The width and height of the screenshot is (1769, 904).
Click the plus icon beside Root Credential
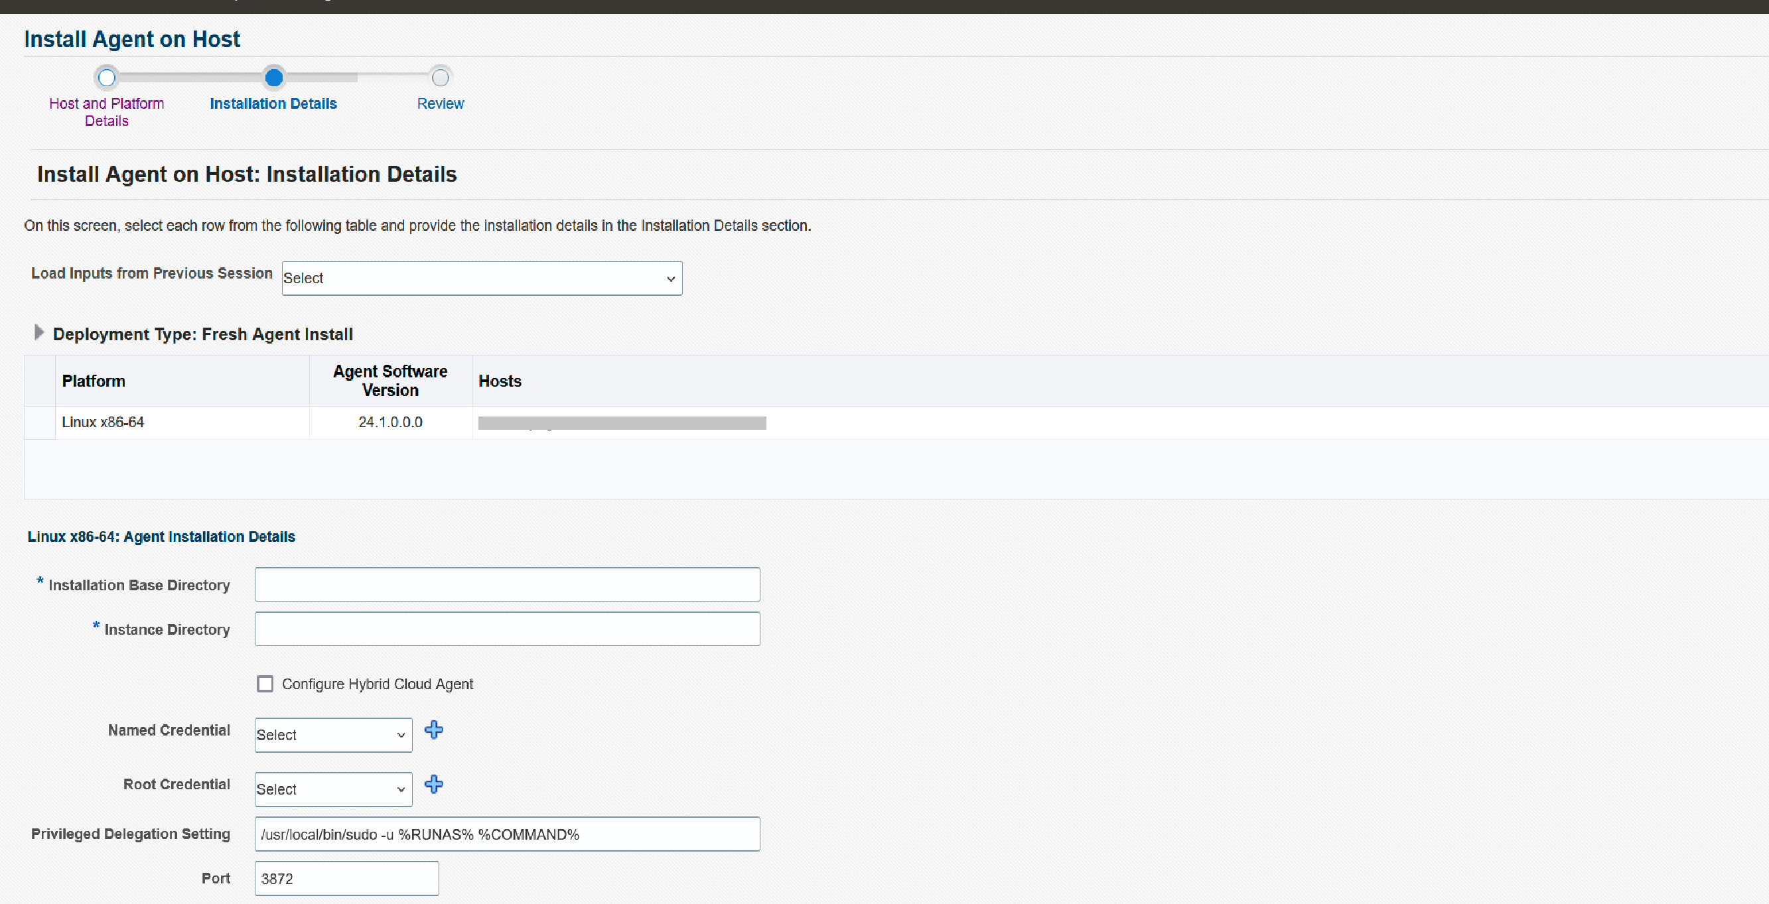(x=433, y=785)
